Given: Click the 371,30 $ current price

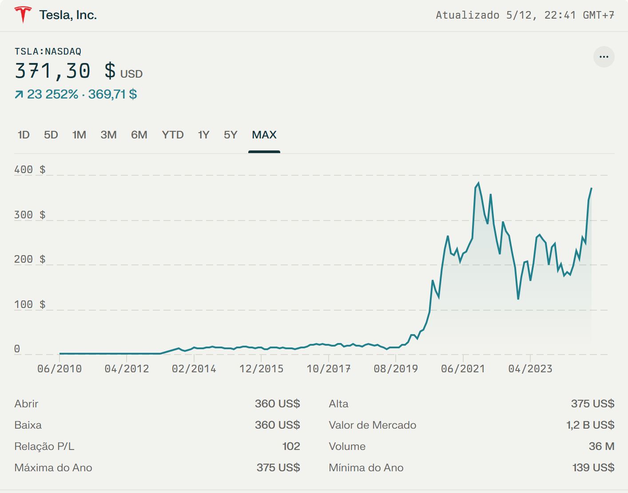Looking at the screenshot, I should 65,71.
